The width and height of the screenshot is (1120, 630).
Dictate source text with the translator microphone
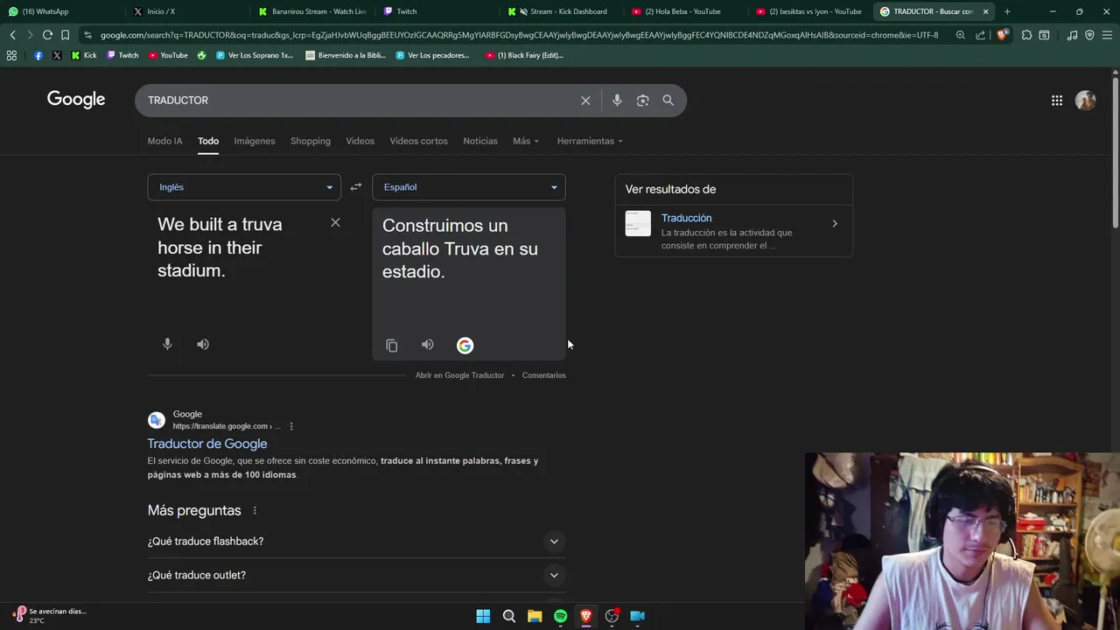click(x=167, y=344)
